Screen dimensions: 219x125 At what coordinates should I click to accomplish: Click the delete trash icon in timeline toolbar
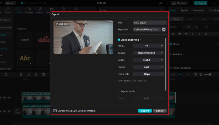coord(43,74)
